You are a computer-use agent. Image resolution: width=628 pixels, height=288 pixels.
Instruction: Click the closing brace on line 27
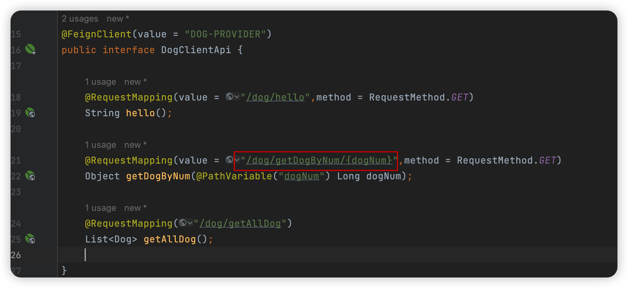click(64, 270)
